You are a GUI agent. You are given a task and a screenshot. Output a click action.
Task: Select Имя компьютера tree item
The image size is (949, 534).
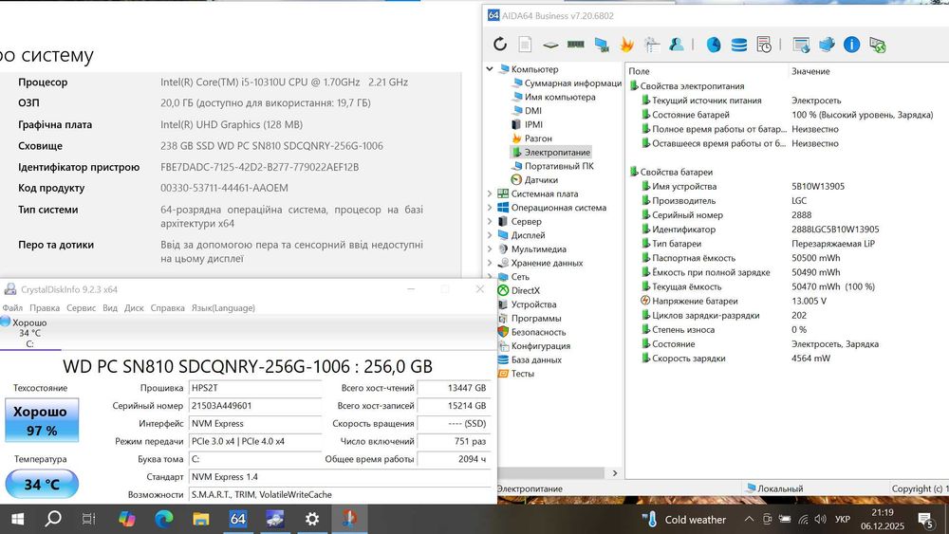coord(554,97)
